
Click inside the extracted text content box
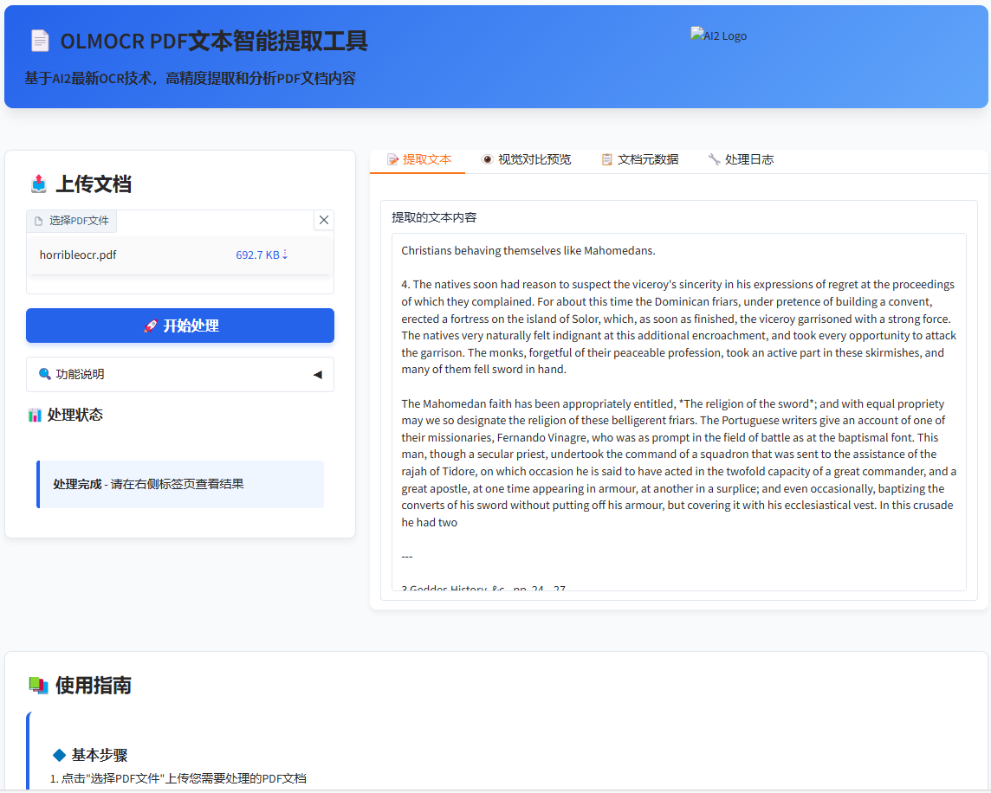coord(679,412)
